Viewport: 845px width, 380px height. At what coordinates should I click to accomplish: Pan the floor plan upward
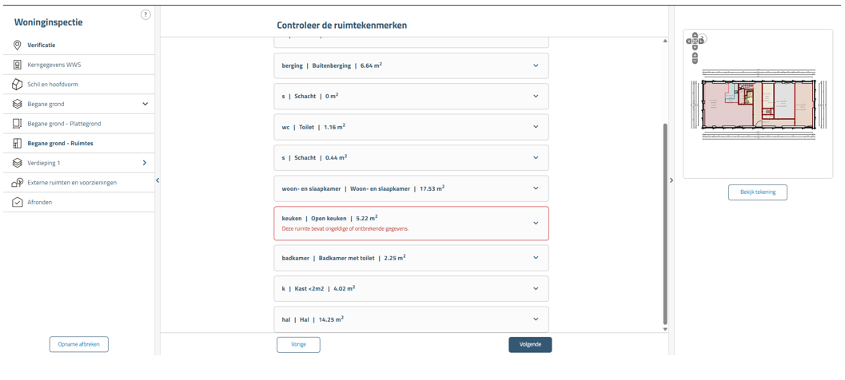coord(695,35)
